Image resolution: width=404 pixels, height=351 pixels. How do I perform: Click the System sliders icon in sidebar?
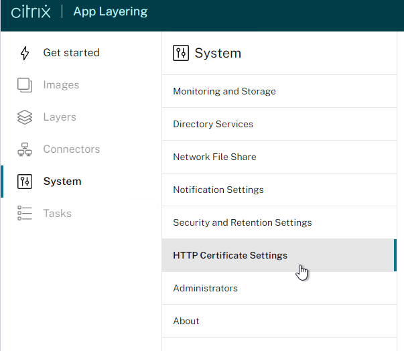[25, 182]
